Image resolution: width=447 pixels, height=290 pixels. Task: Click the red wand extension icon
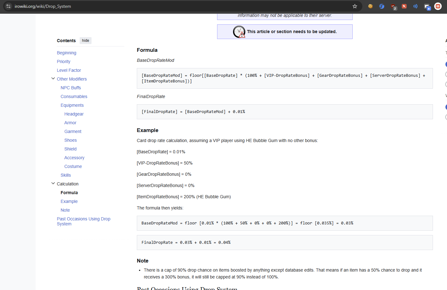[404, 6]
